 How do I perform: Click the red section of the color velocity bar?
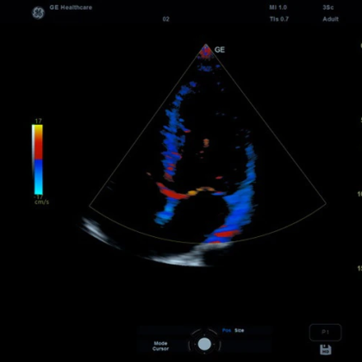coord(38,149)
